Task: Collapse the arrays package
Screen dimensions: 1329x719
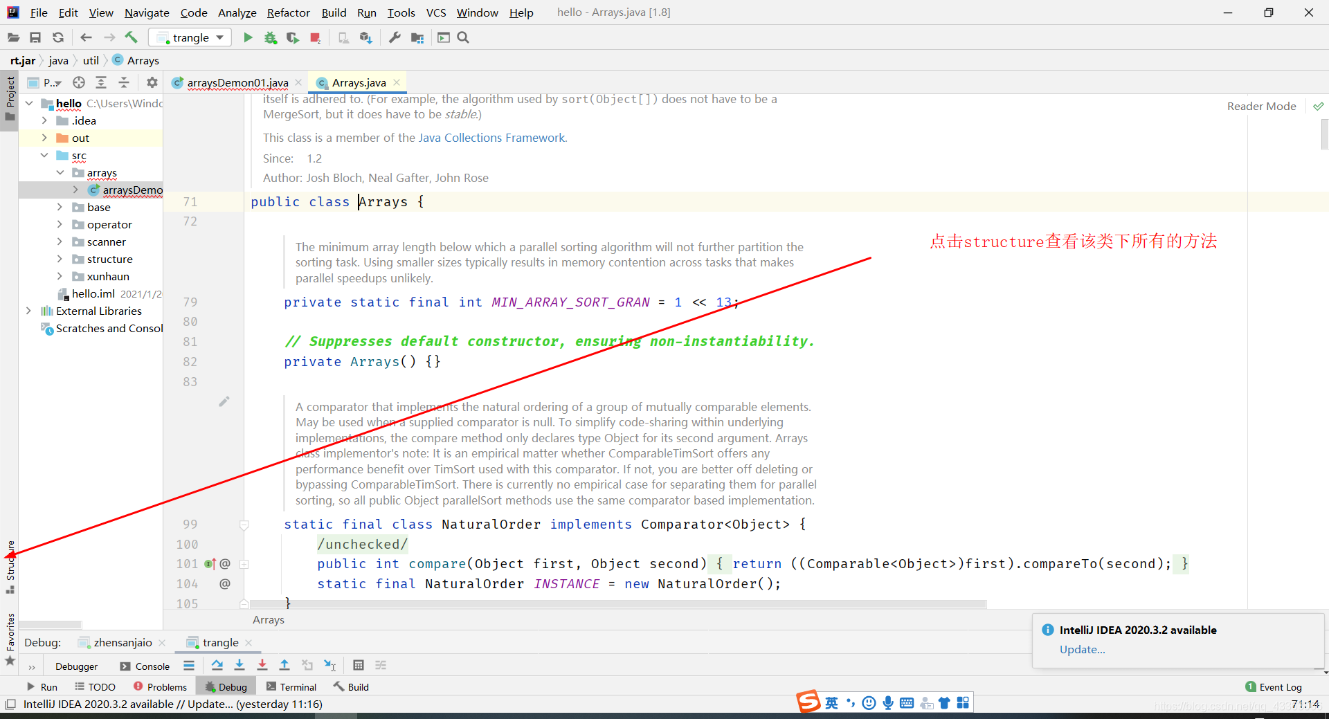Action: tap(60, 172)
